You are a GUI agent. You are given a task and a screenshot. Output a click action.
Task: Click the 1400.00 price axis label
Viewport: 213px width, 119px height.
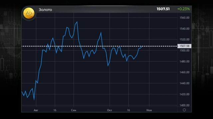tap(184, 105)
